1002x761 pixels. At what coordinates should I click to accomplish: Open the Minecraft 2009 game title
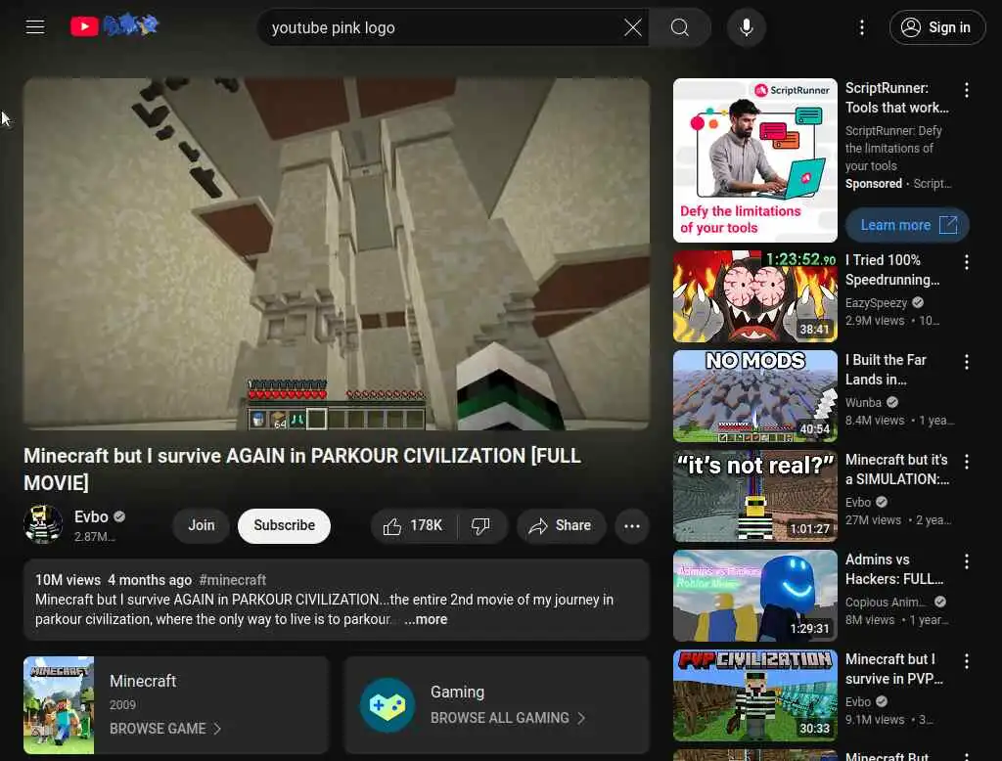tap(143, 681)
